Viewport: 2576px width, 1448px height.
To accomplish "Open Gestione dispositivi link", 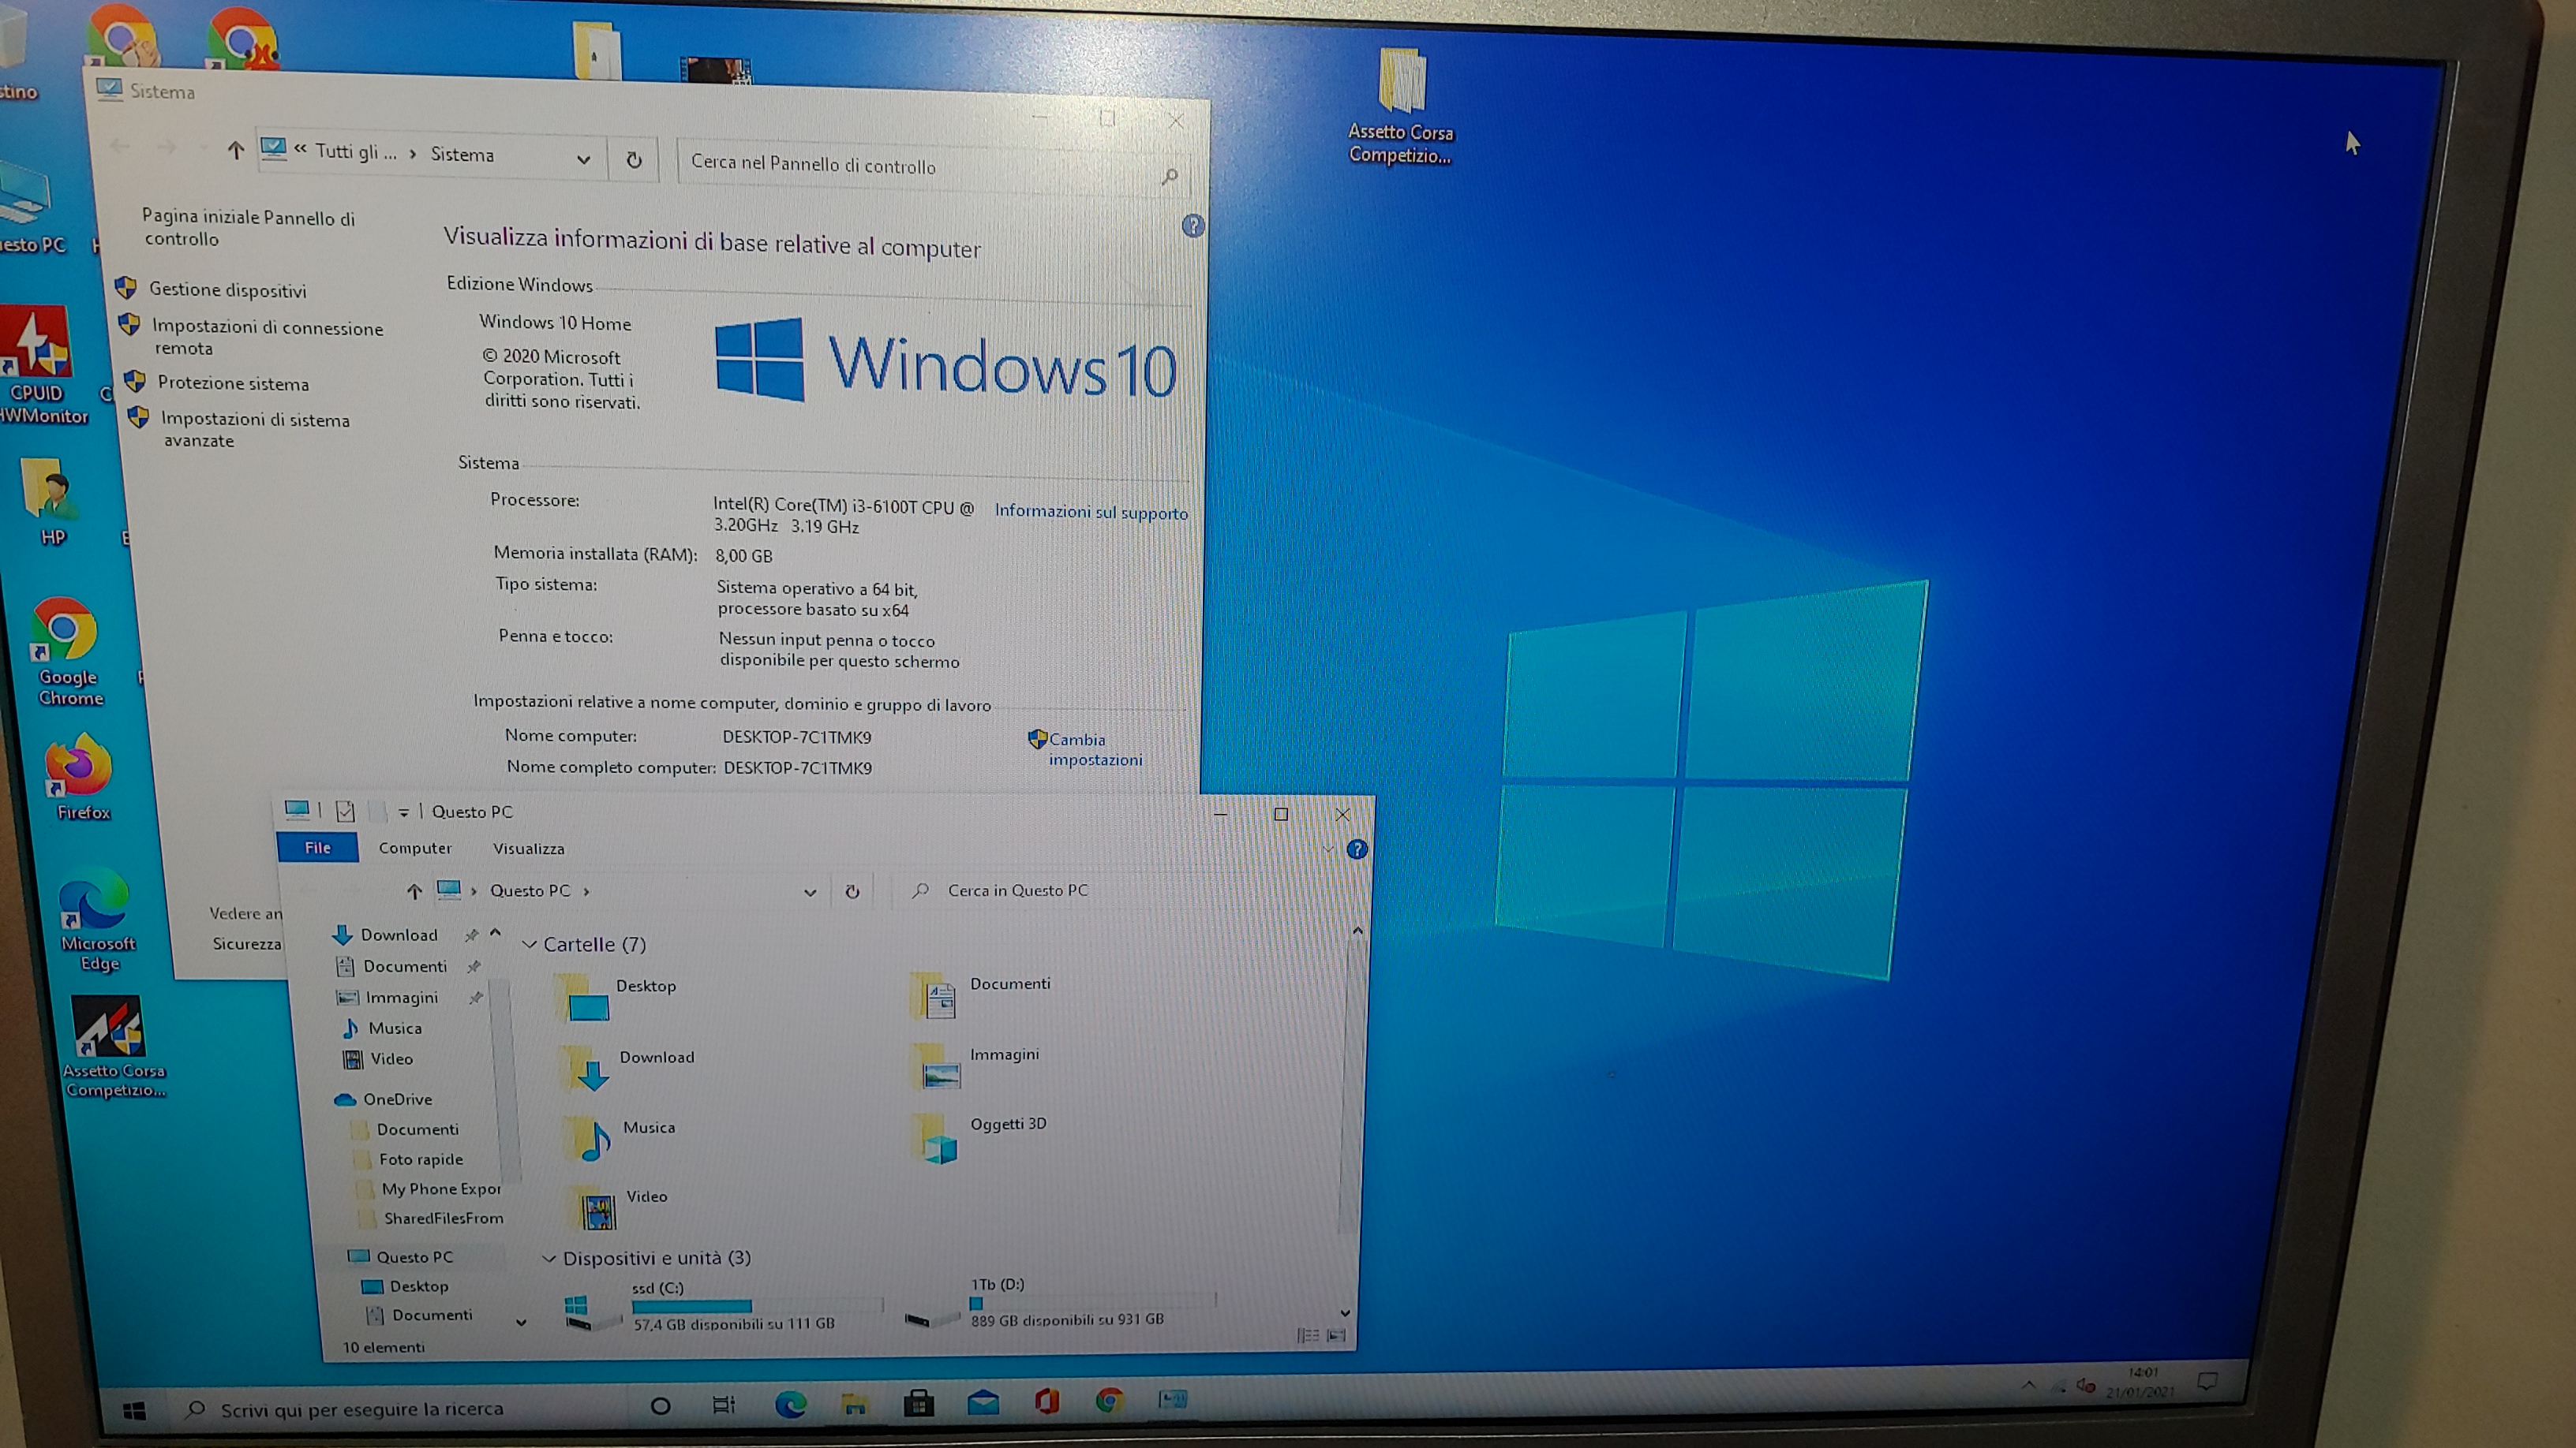I will point(227,291).
